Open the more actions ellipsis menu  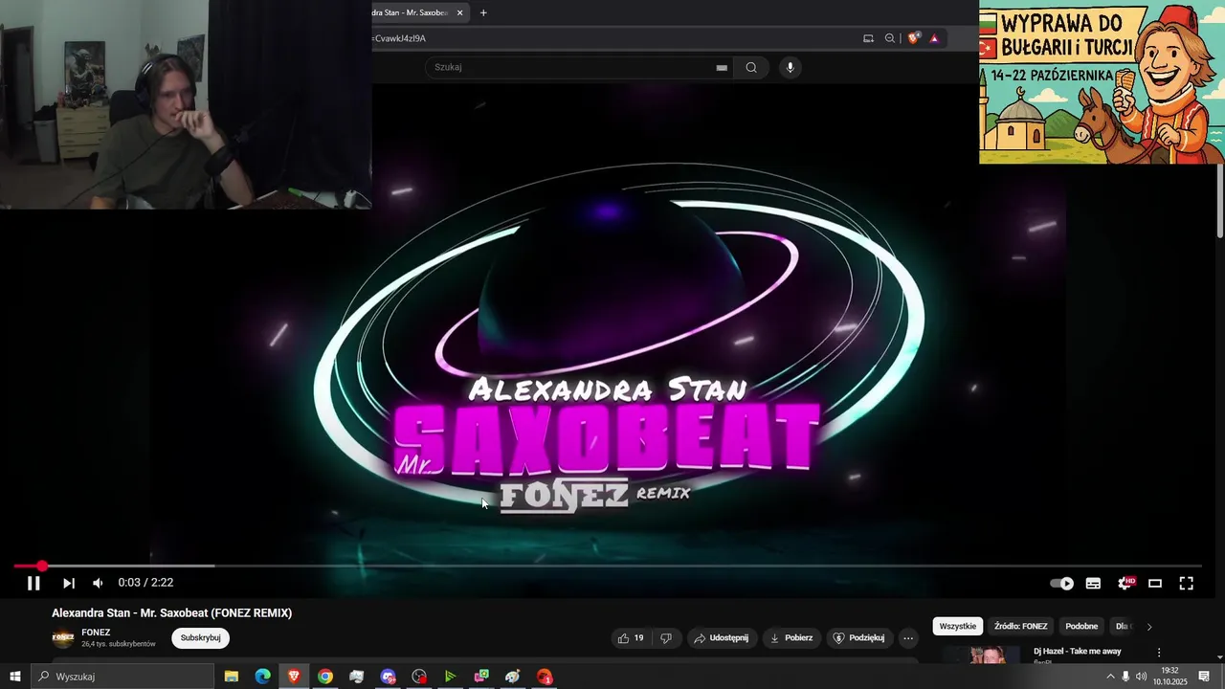tap(908, 638)
